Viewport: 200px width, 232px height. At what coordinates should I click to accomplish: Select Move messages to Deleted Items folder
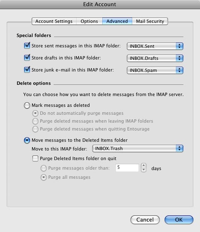point(27,140)
